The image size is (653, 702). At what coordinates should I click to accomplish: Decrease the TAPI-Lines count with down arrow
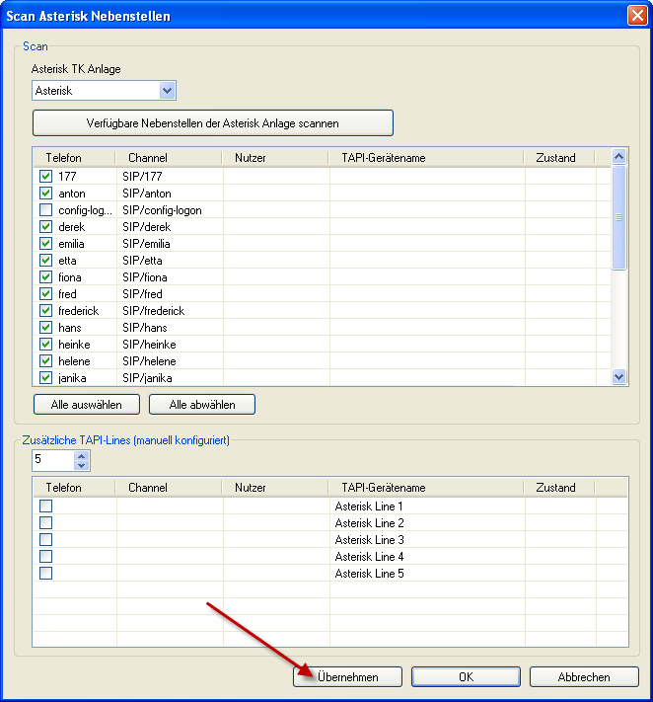pos(81,465)
